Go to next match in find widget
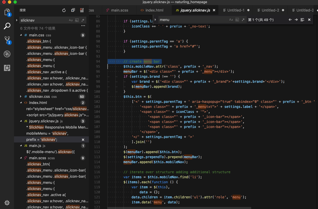The width and height of the screenshot is (318, 209). (296, 20)
